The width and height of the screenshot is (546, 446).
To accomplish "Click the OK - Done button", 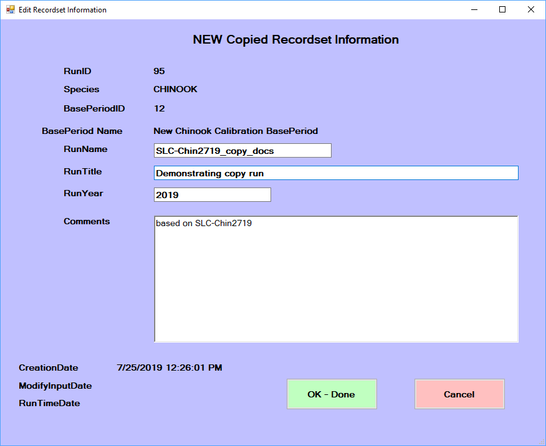I will [x=332, y=394].
